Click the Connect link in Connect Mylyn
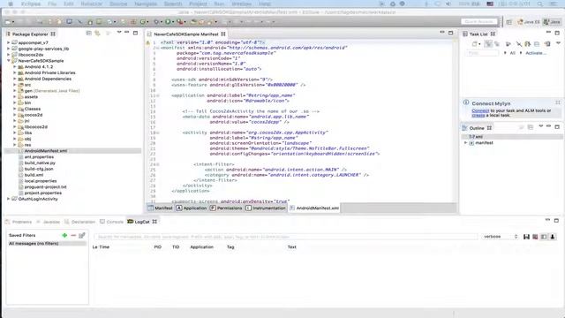This screenshot has height=318, width=565. pos(480,110)
